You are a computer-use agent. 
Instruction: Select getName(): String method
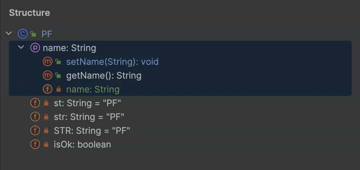pyautogui.click(x=103, y=76)
